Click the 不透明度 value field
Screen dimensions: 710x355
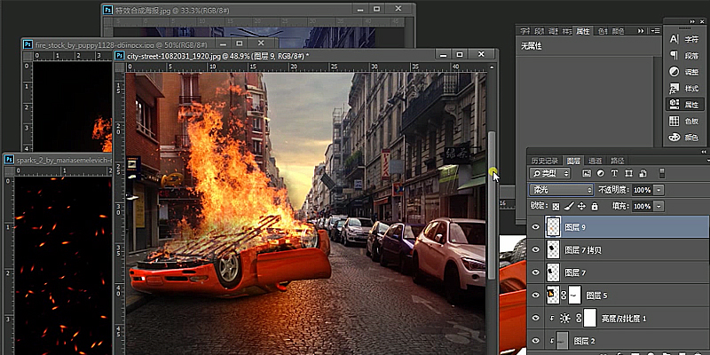pos(643,190)
